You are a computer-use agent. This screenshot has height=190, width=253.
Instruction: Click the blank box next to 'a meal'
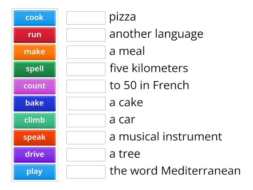coord(86,52)
